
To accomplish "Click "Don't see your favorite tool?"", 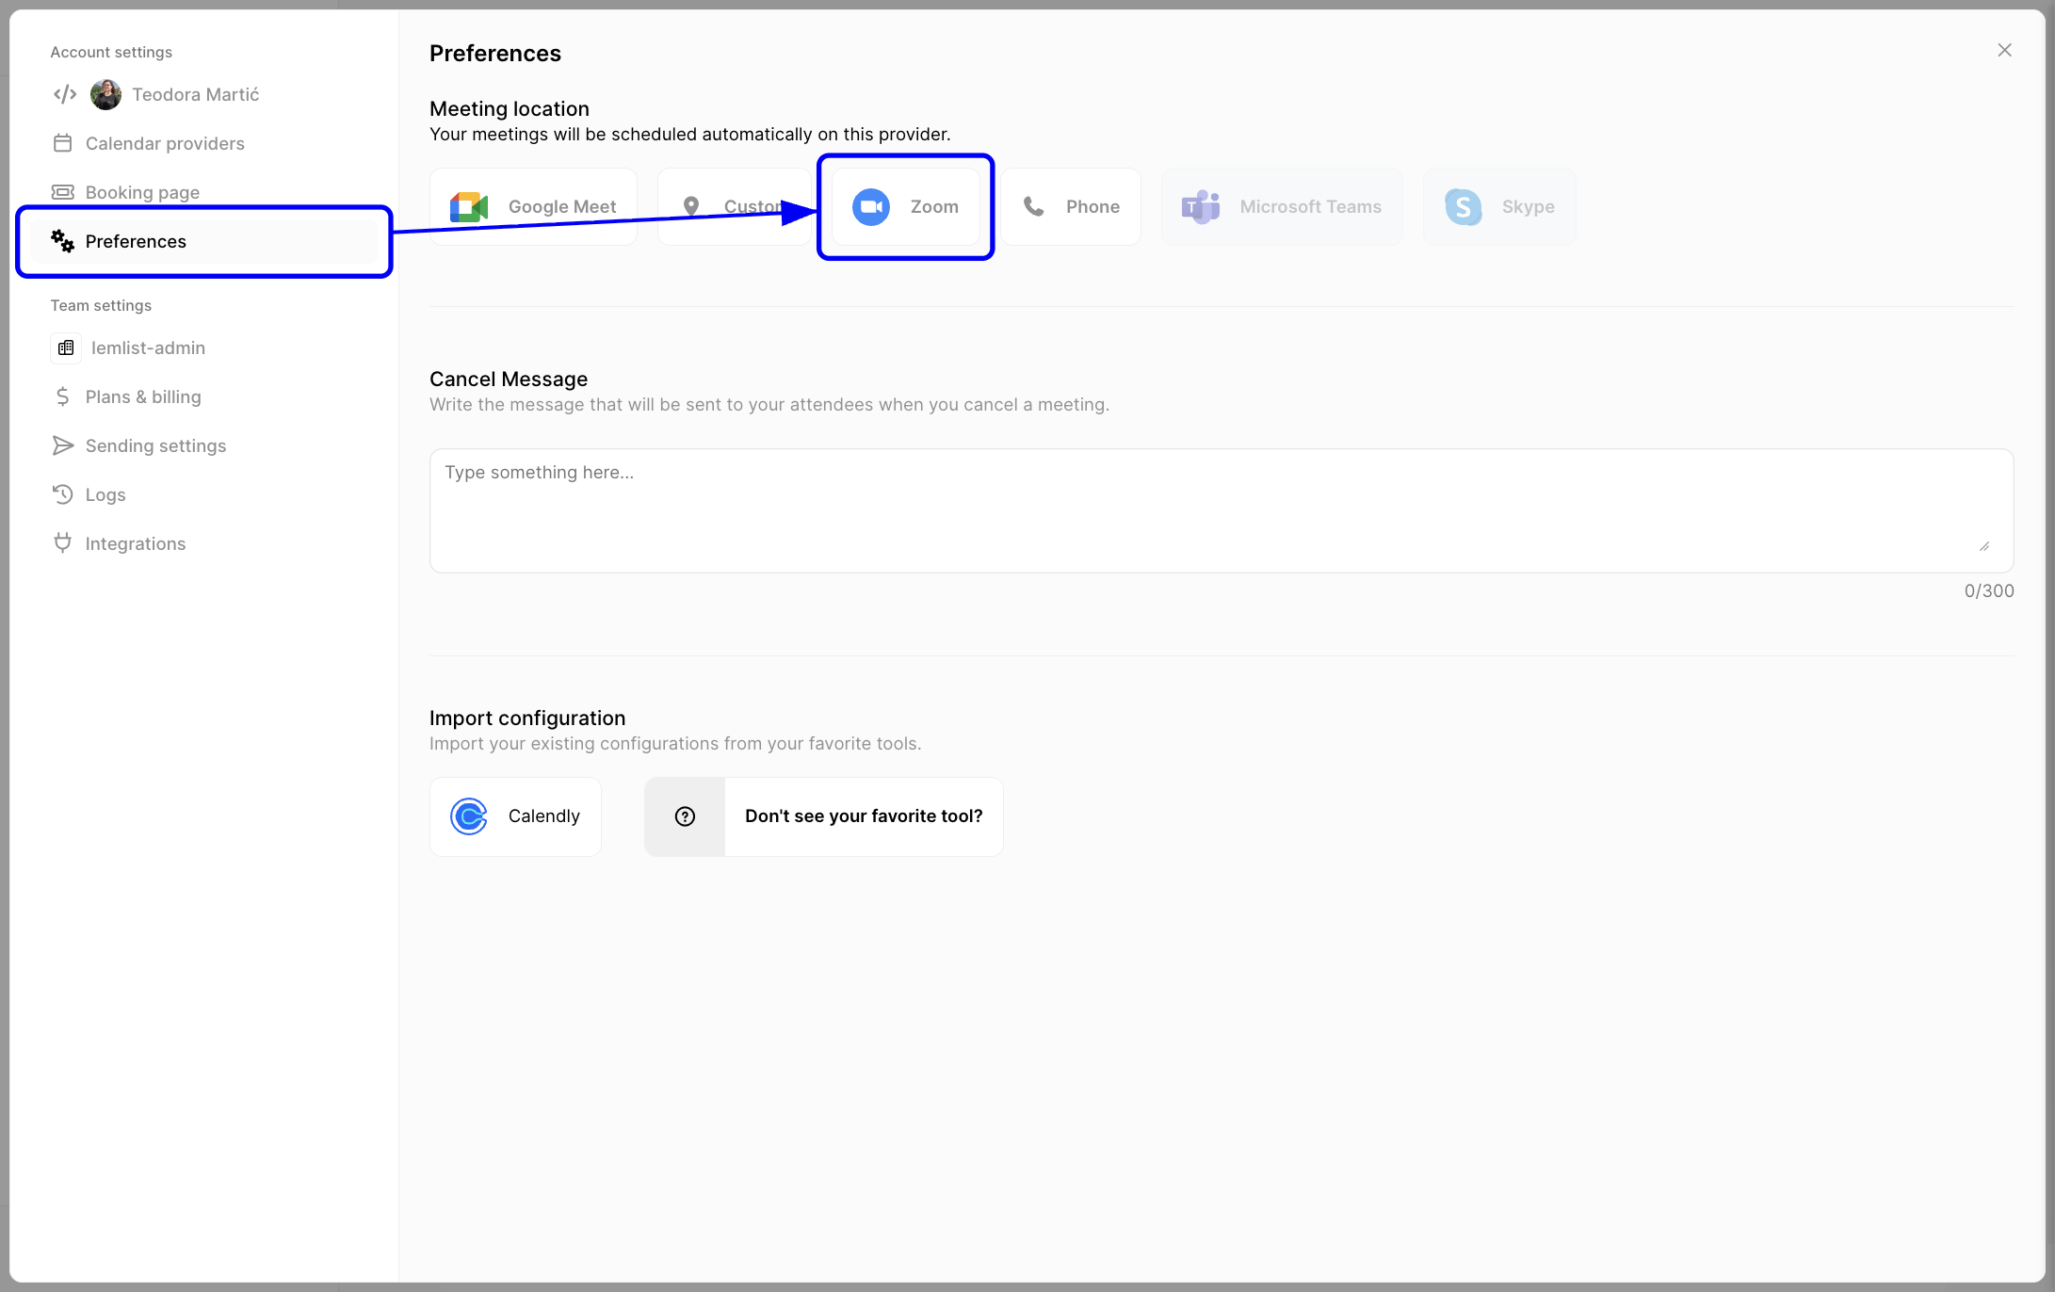I will click(864, 816).
